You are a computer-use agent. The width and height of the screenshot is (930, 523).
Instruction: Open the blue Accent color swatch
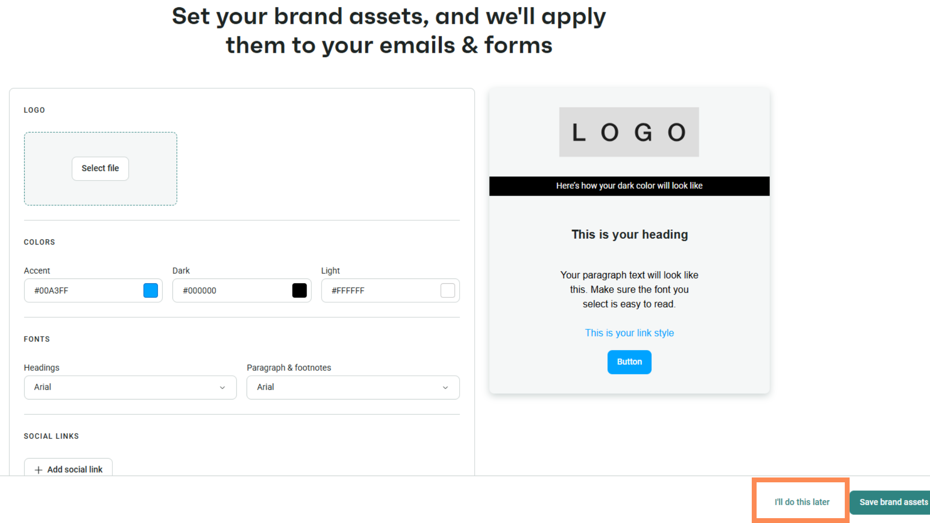[151, 291]
